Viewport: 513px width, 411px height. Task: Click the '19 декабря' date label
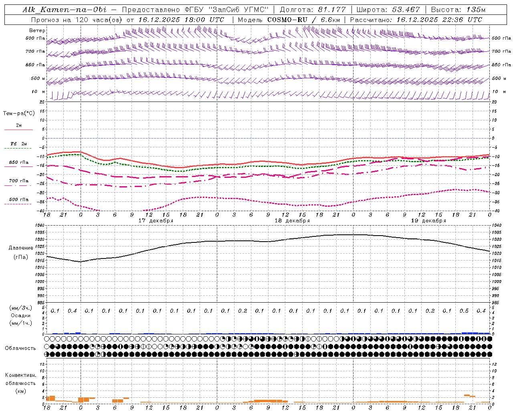tap(428, 221)
